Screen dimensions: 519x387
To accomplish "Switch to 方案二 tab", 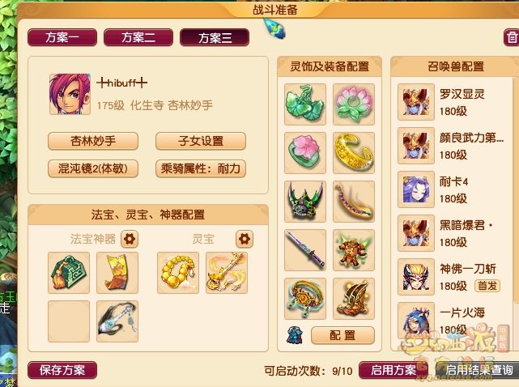I will 138,37.
